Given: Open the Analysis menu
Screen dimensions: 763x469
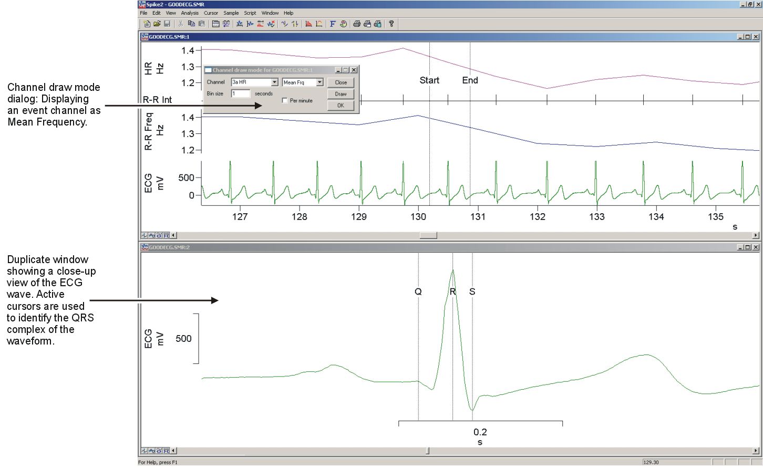Looking at the screenshot, I should [190, 13].
